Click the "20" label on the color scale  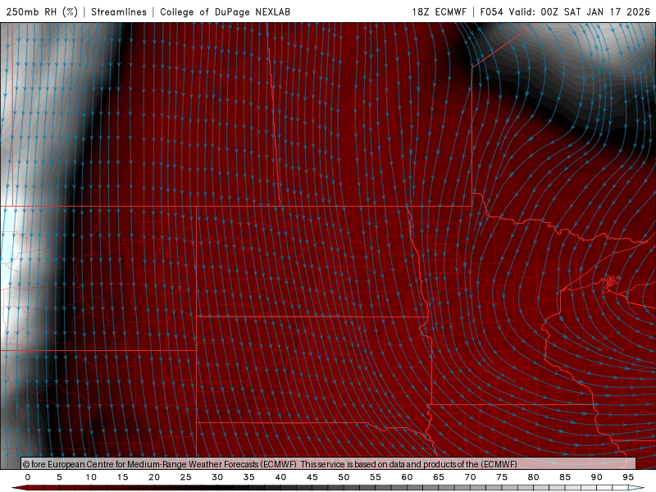(x=154, y=477)
